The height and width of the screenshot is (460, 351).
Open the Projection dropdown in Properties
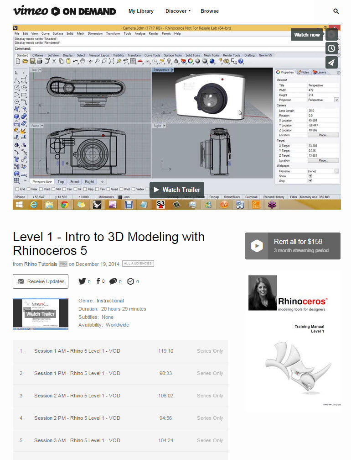(337, 100)
